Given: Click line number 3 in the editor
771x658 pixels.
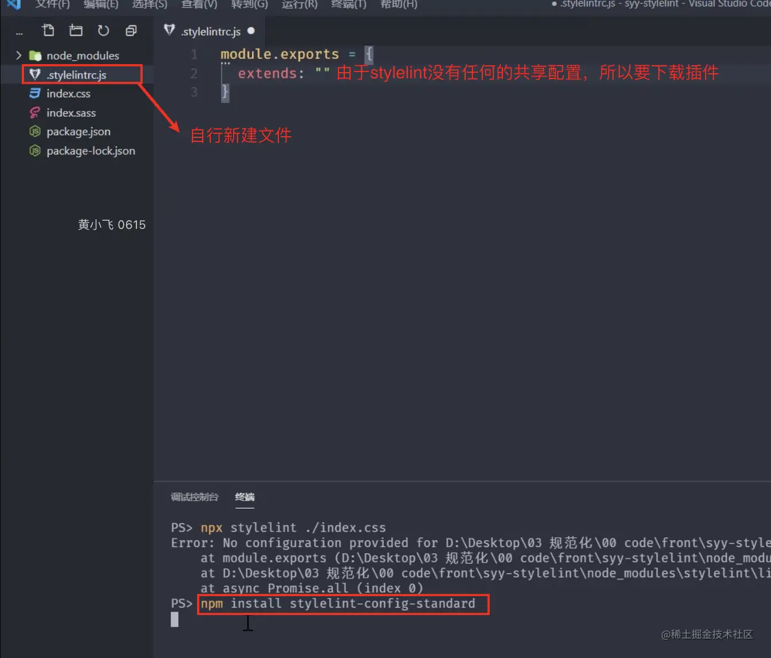Looking at the screenshot, I should pyautogui.click(x=194, y=92).
